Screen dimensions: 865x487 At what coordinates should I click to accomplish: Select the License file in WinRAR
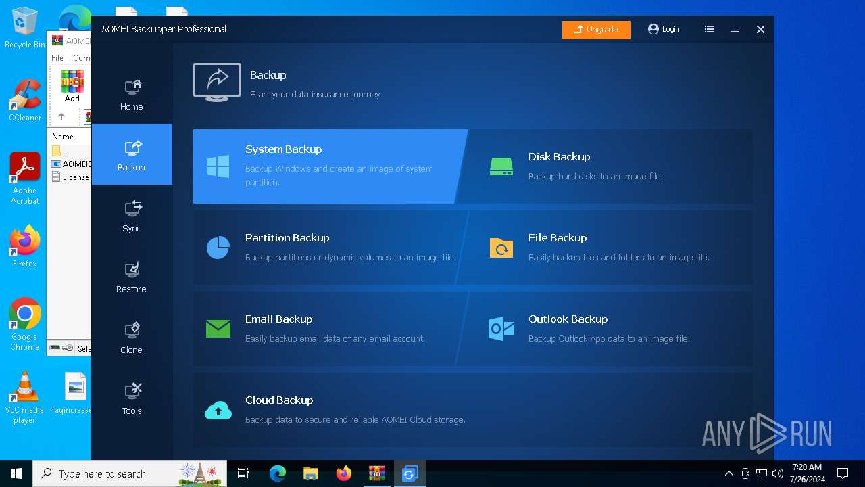point(71,177)
